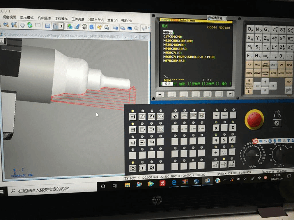
Task: Click the dark blue workpiece block icon
Action: point(129,28)
